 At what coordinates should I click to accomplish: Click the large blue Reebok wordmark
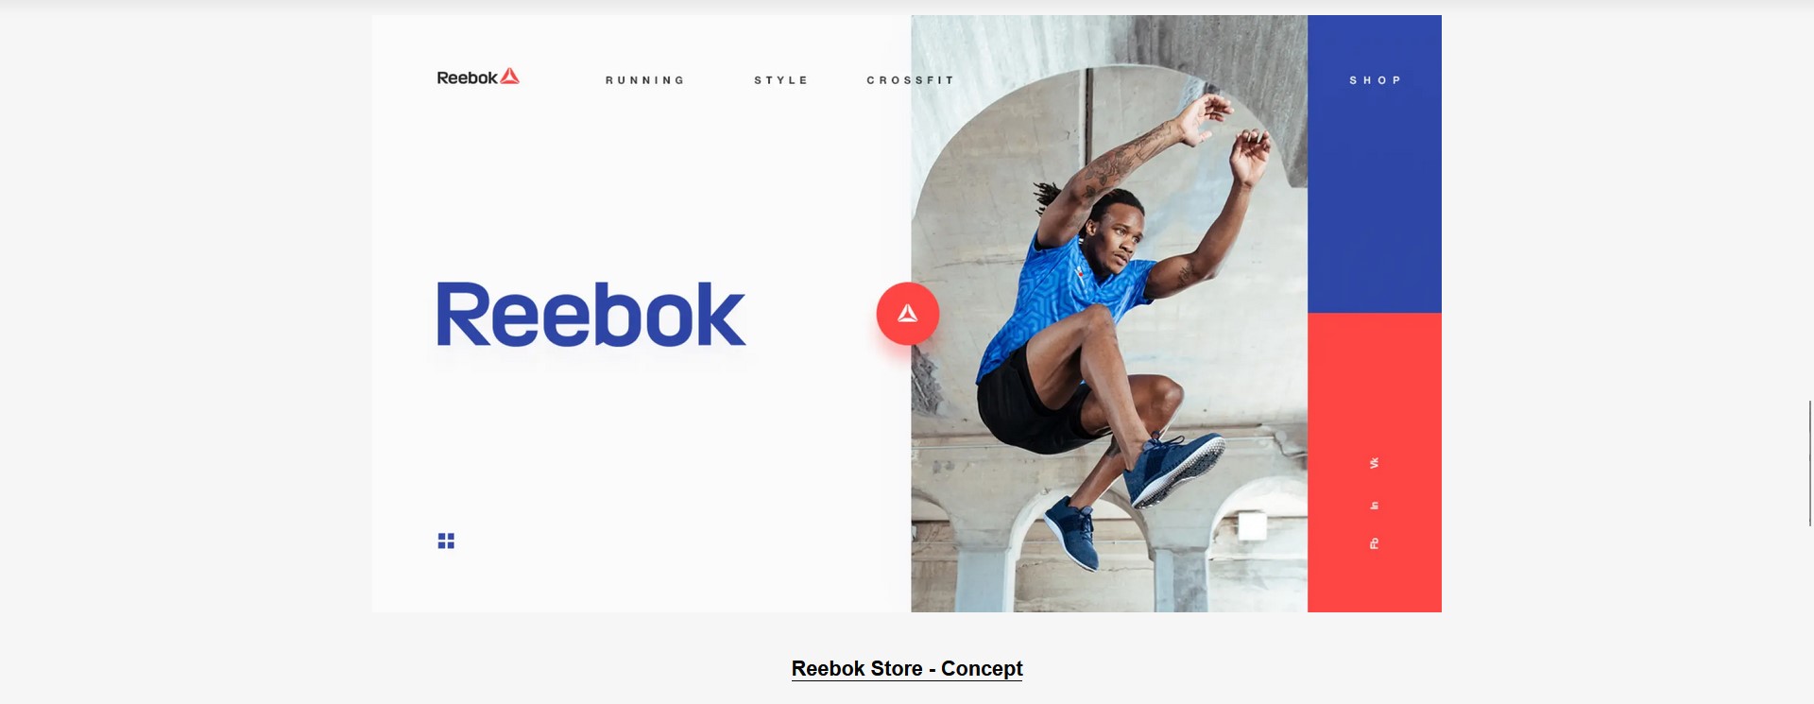pos(590,315)
